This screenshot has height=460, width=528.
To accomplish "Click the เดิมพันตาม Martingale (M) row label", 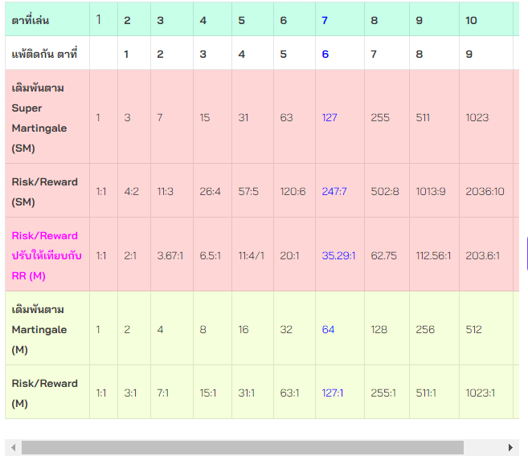I will pos(39,329).
